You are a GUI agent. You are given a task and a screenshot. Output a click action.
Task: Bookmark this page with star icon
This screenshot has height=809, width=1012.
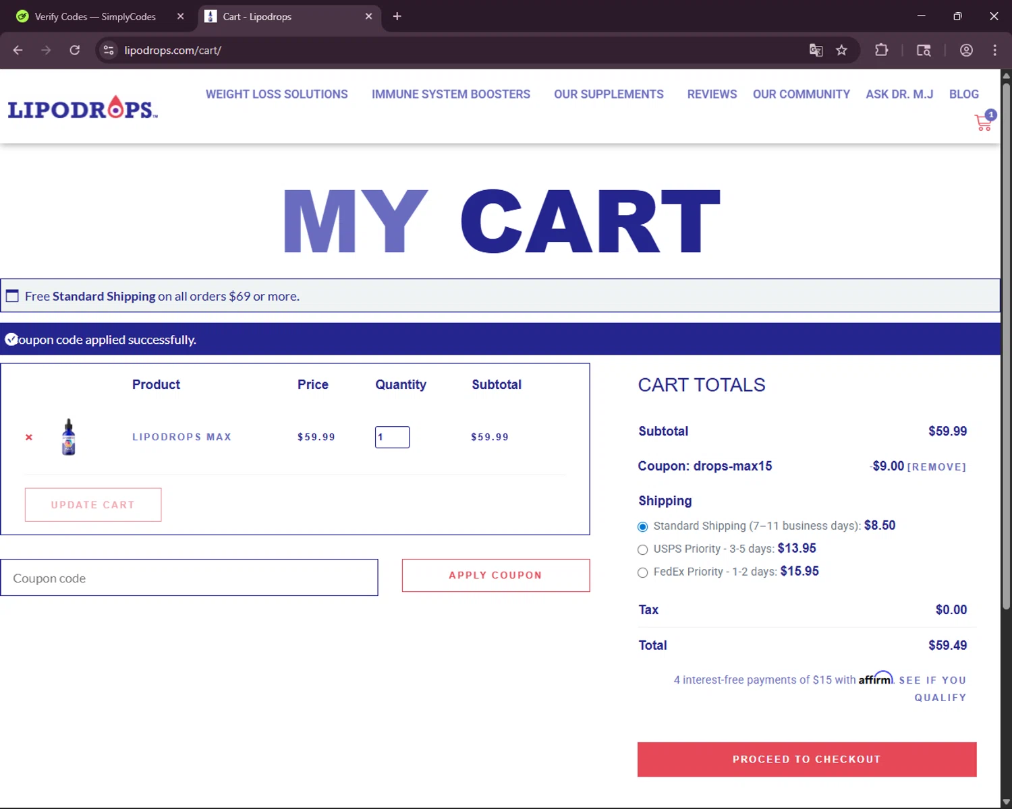click(841, 50)
